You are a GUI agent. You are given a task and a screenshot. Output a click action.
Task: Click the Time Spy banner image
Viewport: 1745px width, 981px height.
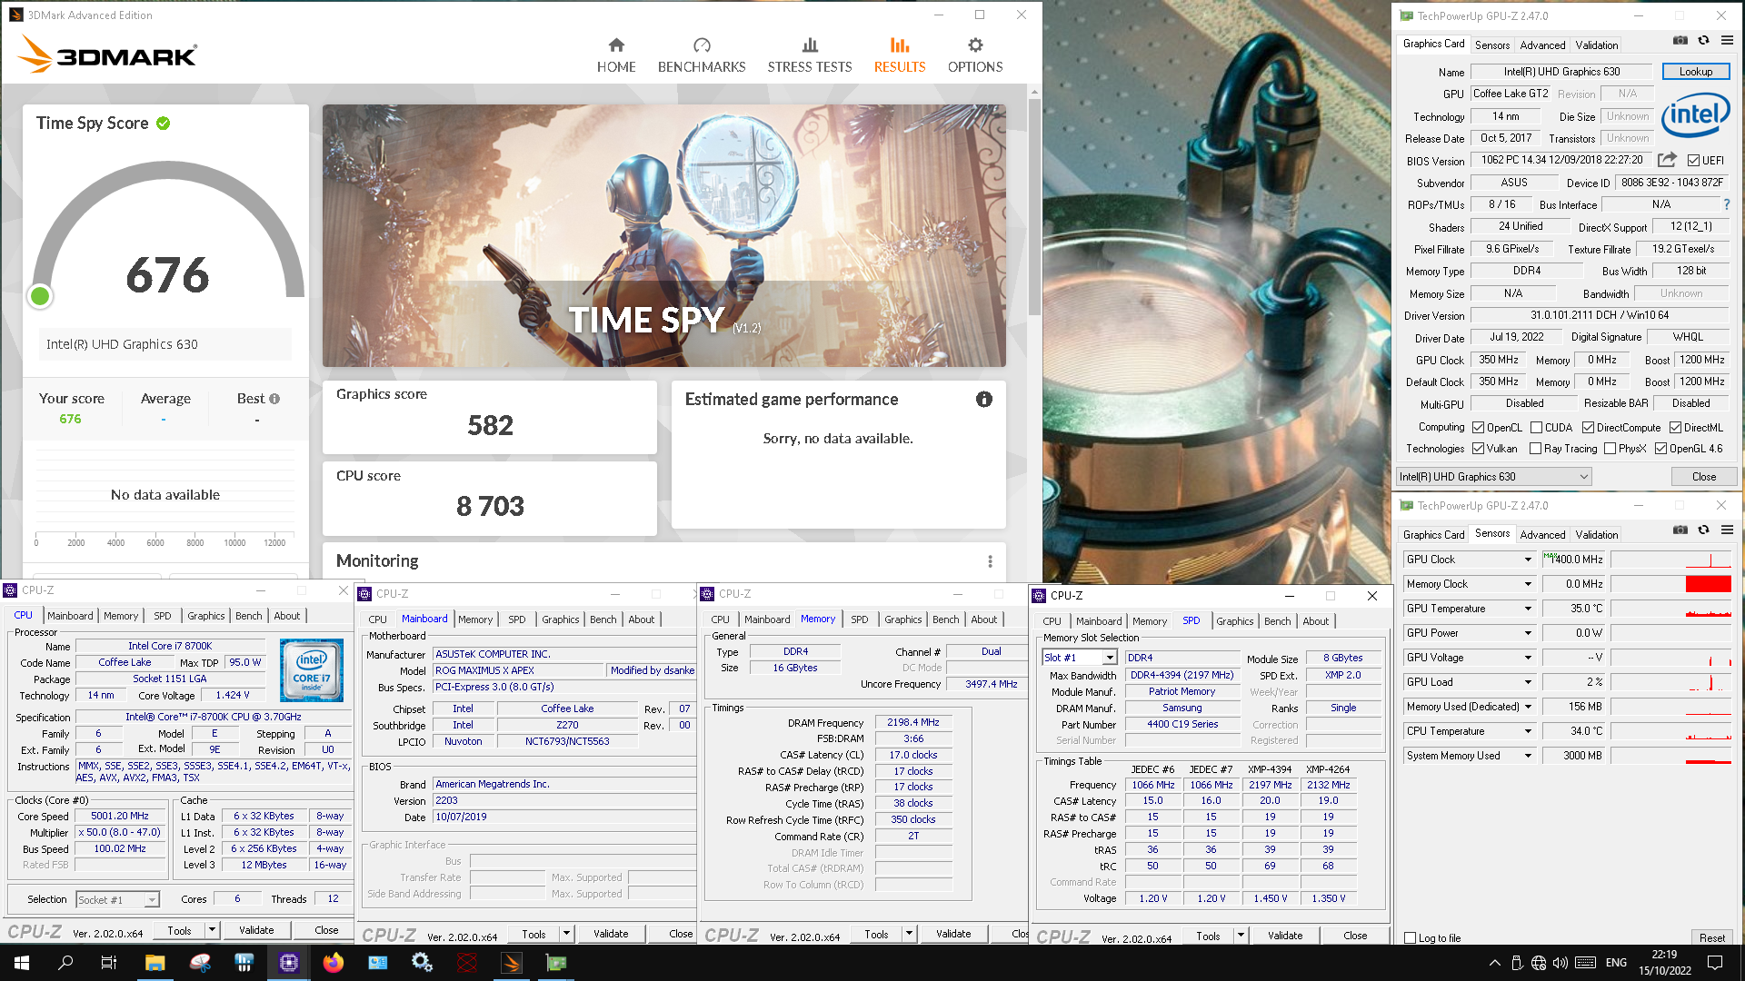click(663, 236)
